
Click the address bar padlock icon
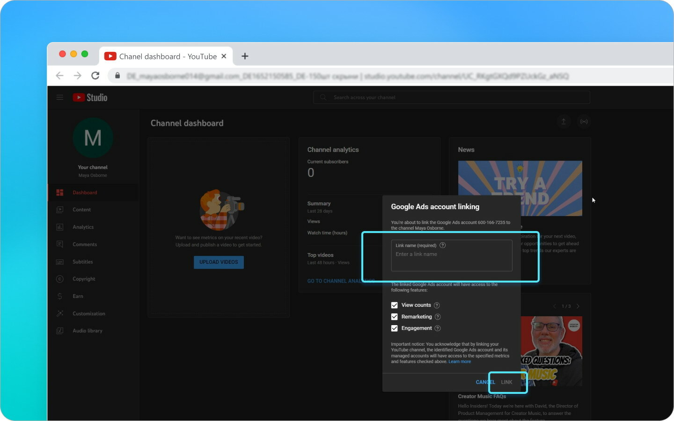117,76
